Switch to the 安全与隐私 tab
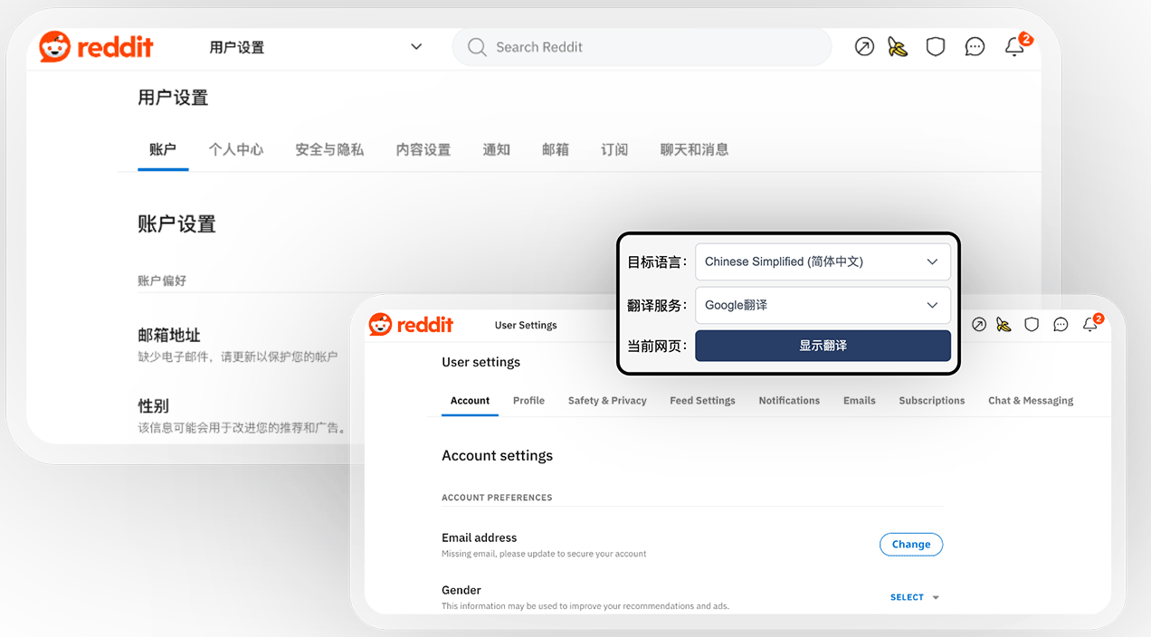The image size is (1151, 637). [x=329, y=149]
